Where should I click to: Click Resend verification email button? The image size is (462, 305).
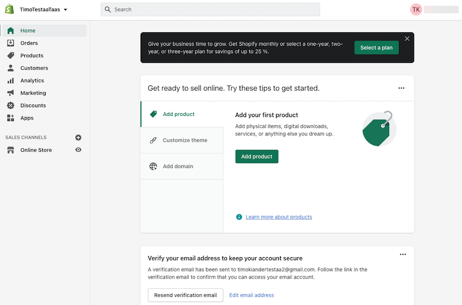(185, 295)
